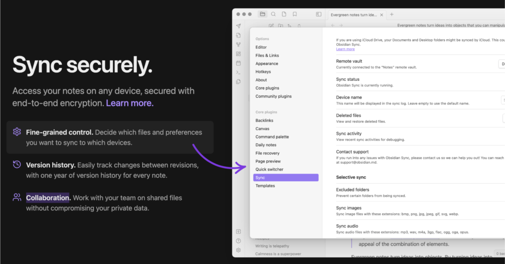Navigate forward with the right arrow
Screen dimensions: 505x264
(341, 26)
